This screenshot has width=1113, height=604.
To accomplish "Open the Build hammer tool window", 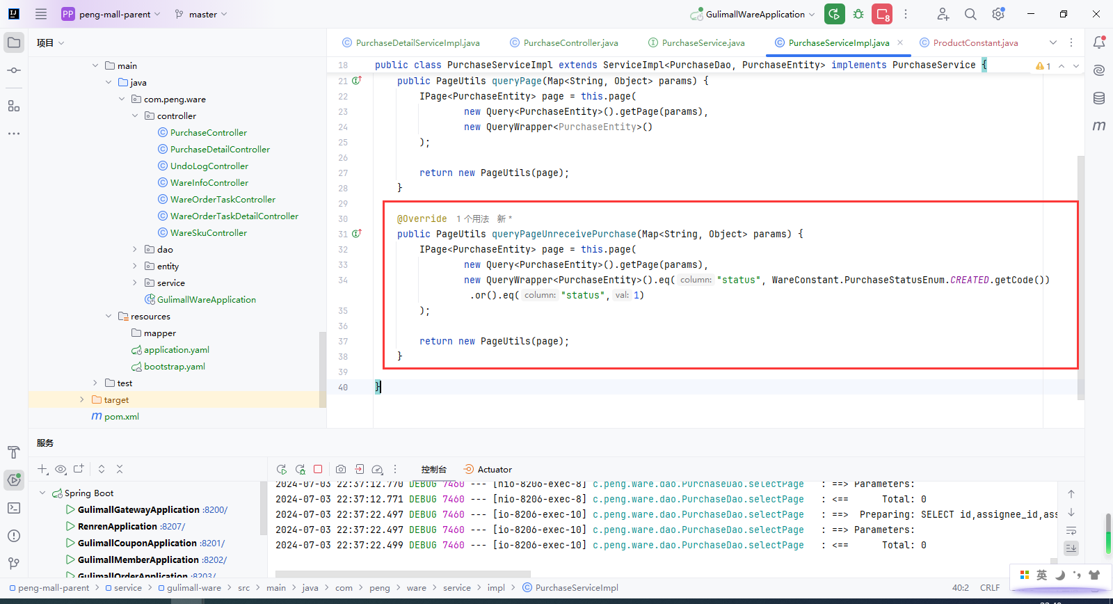I will 14,452.
